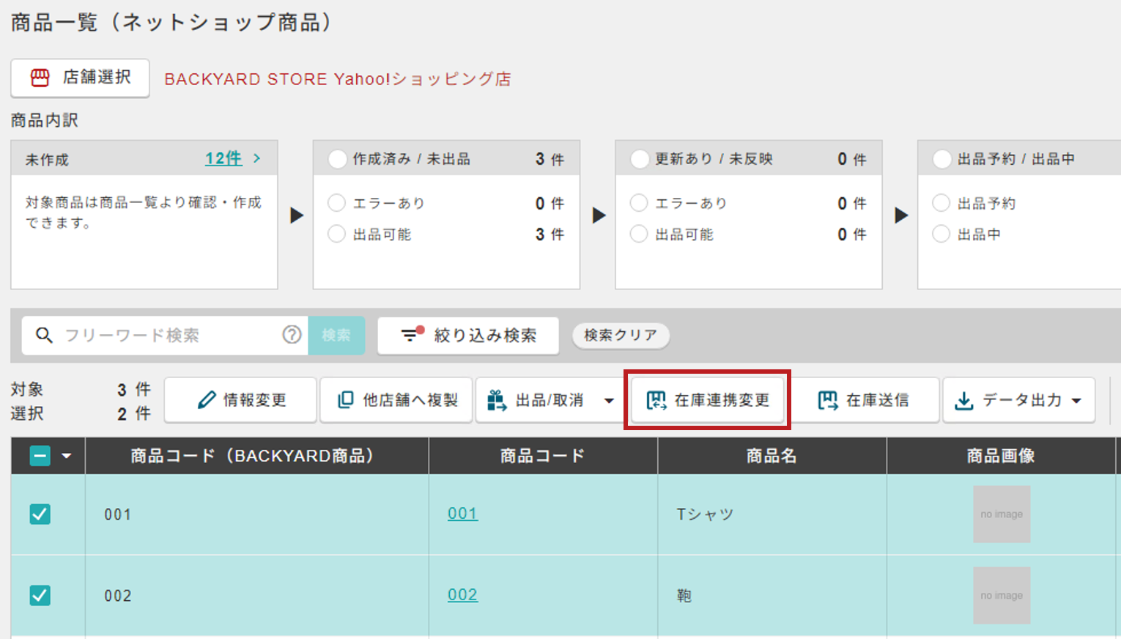1121x639 pixels.
Task: Click the 商品コード column header
Action: [543, 456]
